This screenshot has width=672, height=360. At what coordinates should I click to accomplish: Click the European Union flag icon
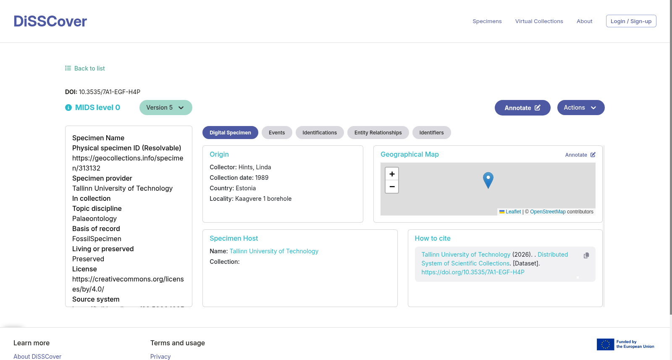(605, 344)
